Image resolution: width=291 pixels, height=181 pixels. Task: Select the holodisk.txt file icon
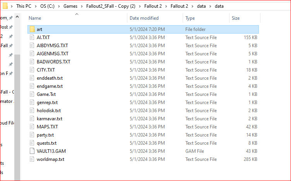click(x=32, y=111)
